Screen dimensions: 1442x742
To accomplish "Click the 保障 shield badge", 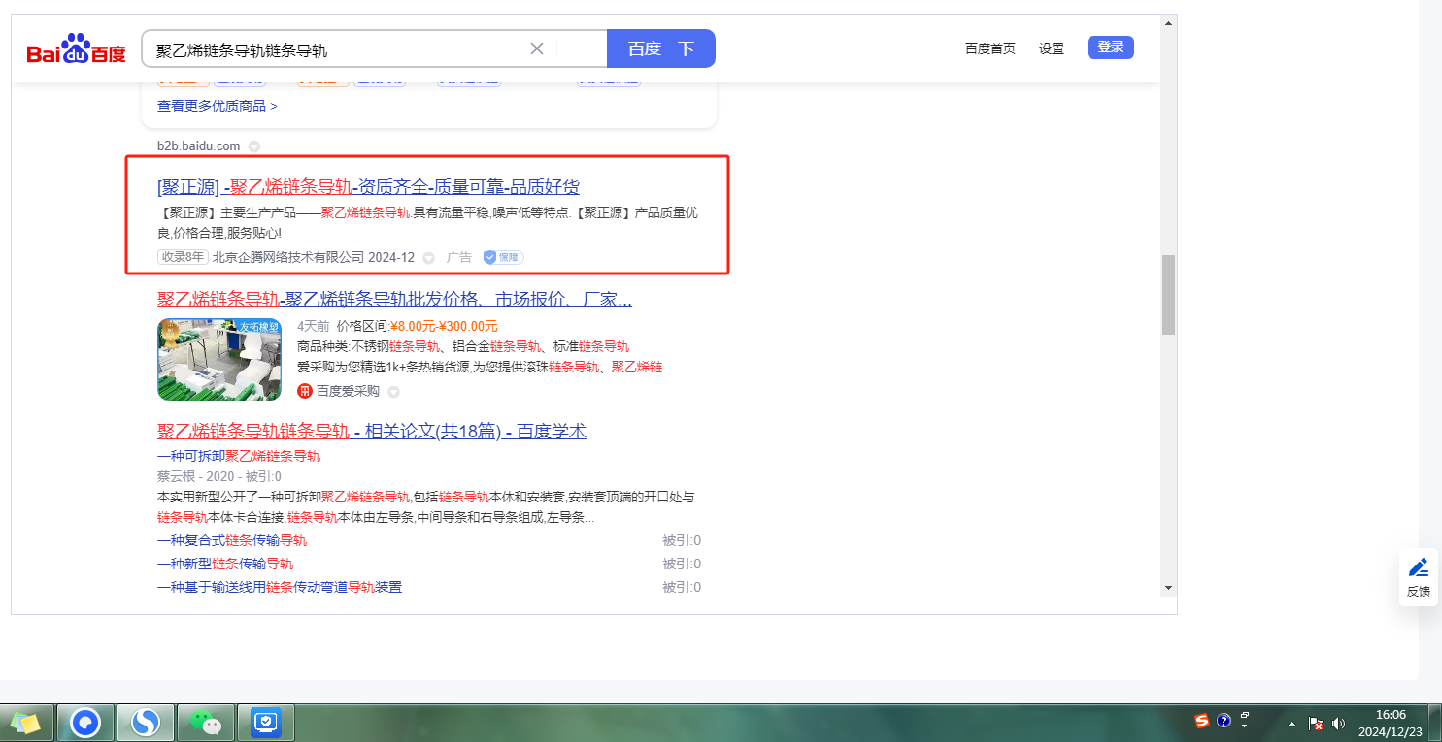I will [504, 257].
